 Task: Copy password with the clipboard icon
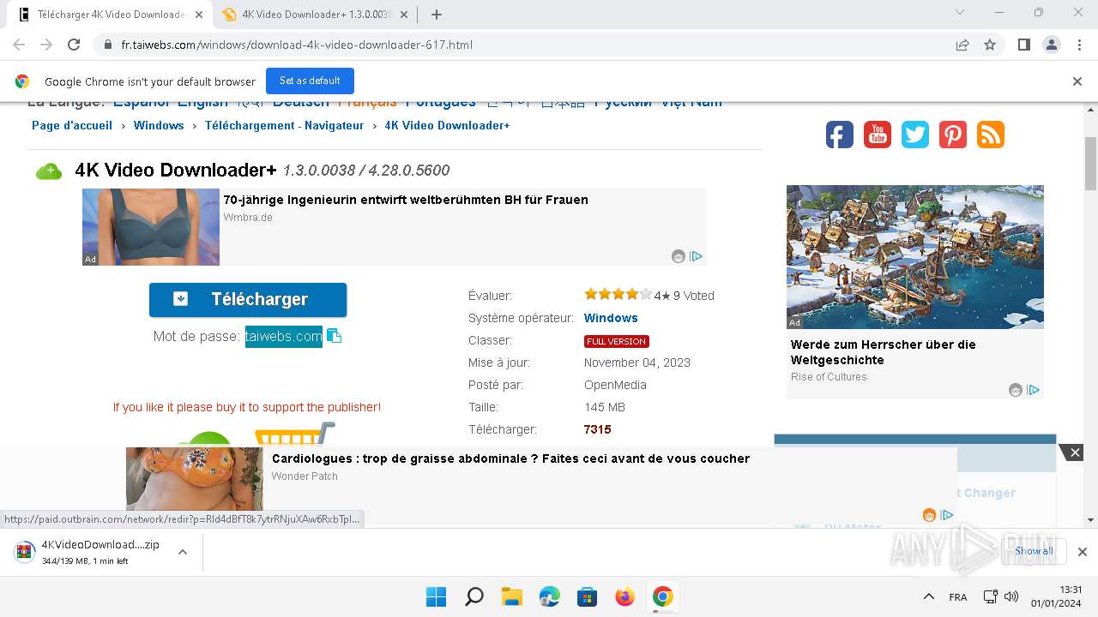point(335,336)
